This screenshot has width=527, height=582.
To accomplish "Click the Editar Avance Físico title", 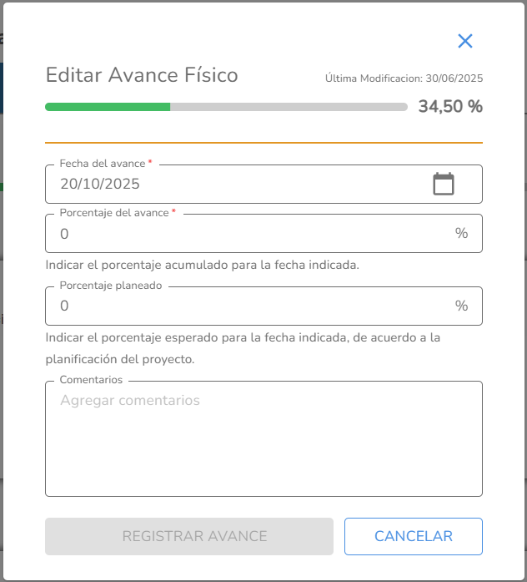I will (142, 75).
